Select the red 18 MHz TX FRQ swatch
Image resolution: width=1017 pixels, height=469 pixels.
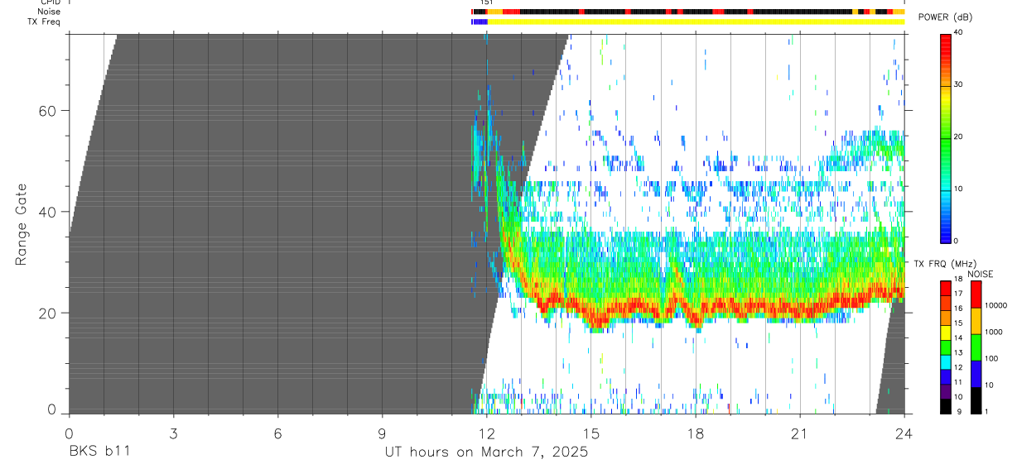click(946, 285)
